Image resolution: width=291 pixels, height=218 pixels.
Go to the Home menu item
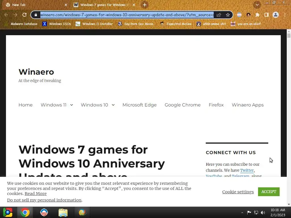tap(25, 105)
